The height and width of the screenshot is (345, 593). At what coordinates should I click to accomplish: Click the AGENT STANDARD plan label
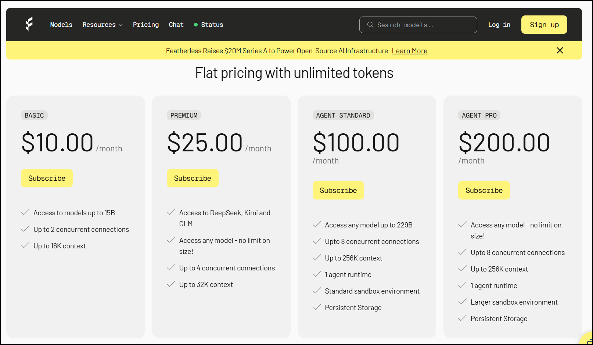coord(343,115)
